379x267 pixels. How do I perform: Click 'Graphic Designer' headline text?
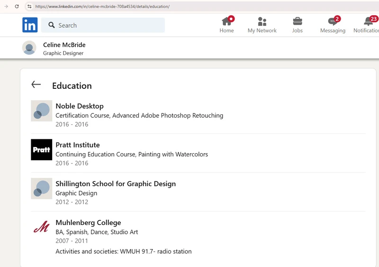coord(63,53)
